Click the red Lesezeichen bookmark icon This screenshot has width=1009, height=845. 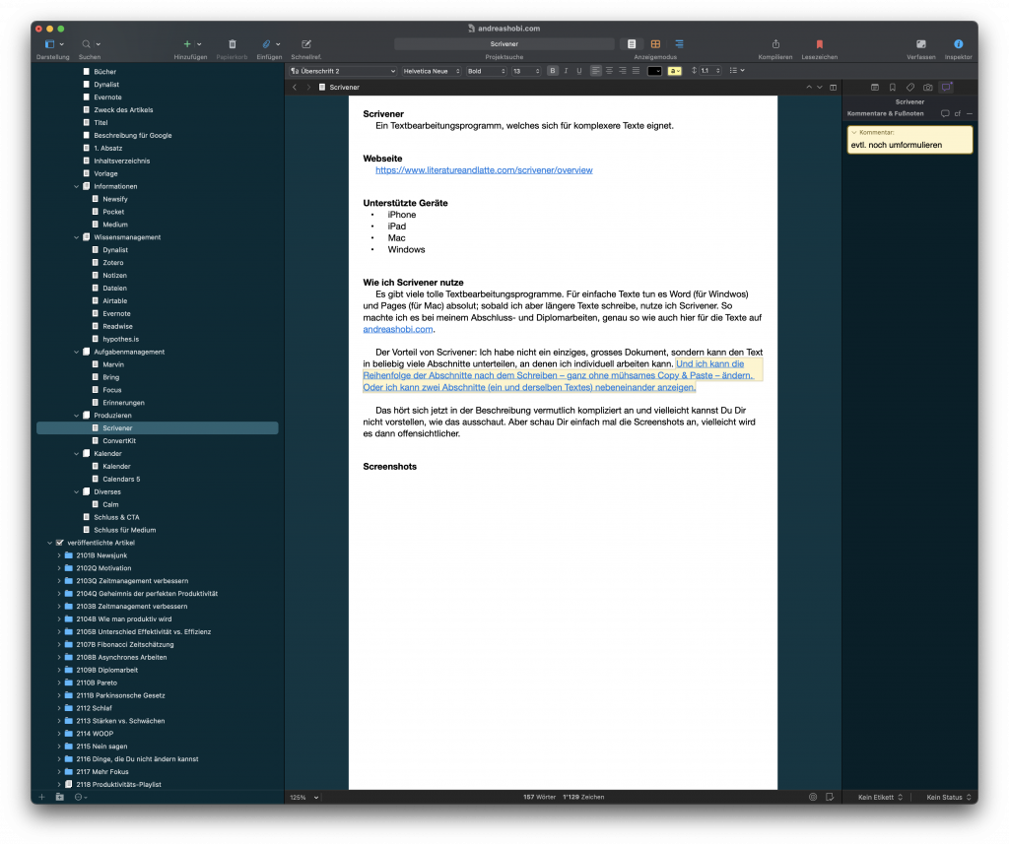pyautogui.click(x=819, y=44)
